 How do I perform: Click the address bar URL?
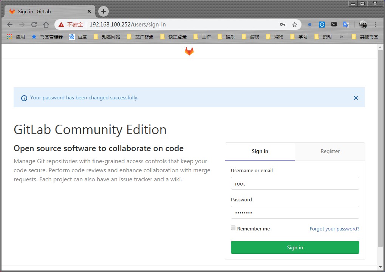(x=127, y=25)
